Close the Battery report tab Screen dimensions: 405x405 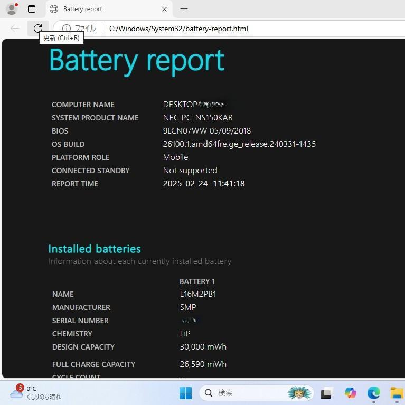[x=164, y=10]
